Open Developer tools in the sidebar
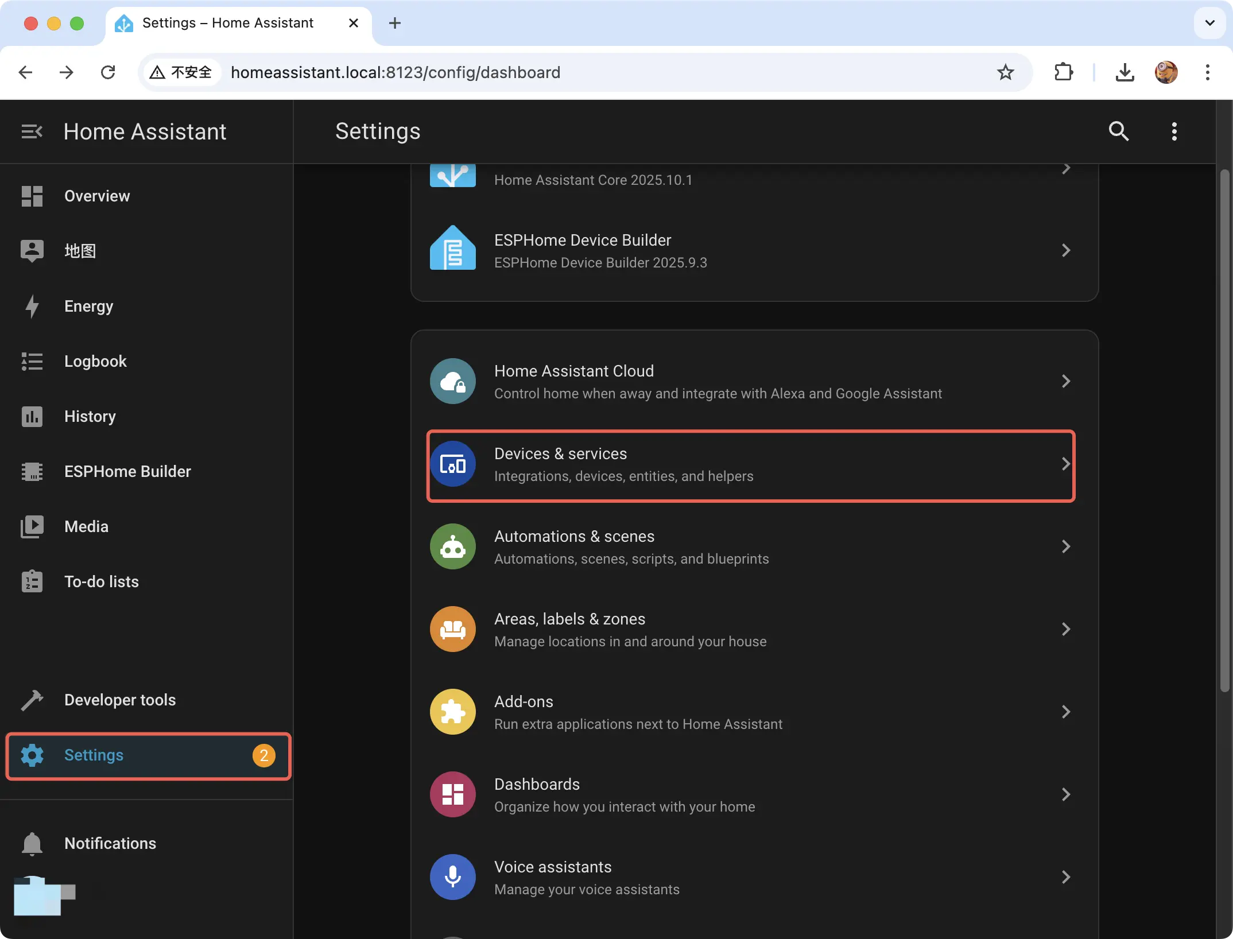This screenshot has height=939, width=1233. pyautogui.click(x=120, y=700)
